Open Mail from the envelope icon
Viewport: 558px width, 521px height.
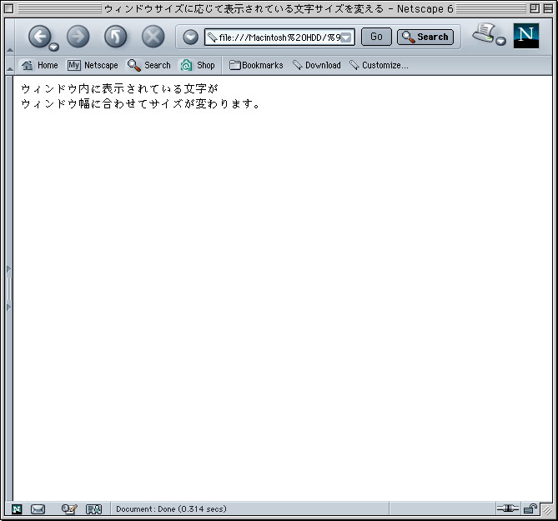click(38, 509)
